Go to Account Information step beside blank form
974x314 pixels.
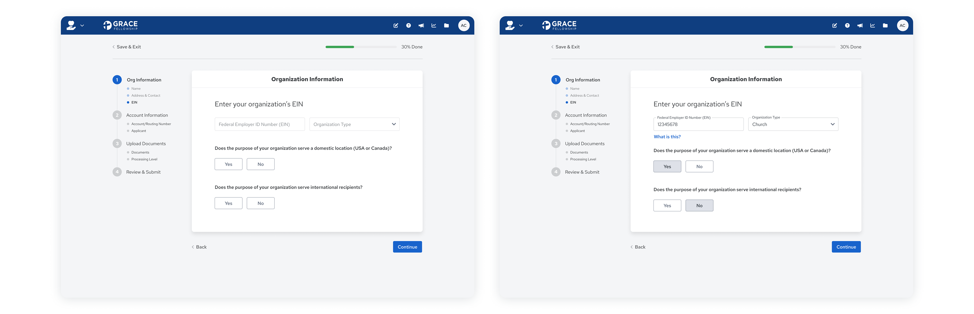tap(147, 115)
